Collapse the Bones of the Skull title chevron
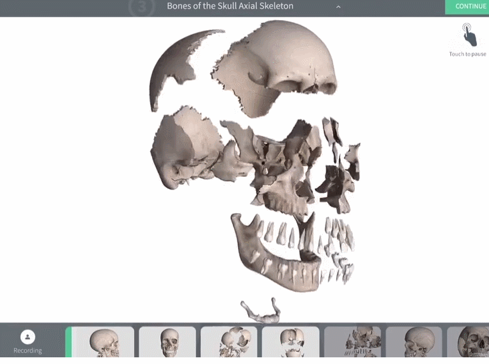The height and width of the screenshot is (364, 489). (338, 7)
